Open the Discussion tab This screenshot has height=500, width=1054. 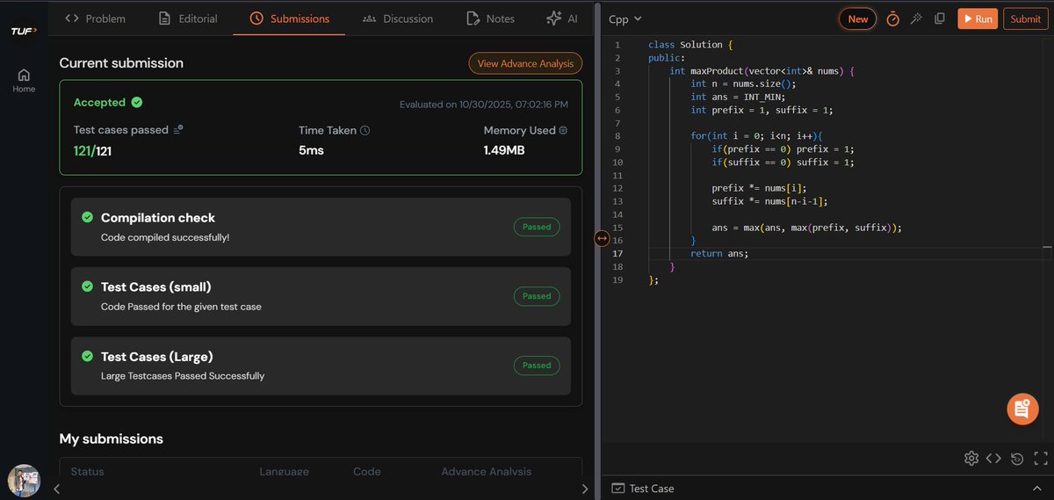[x=397, y=18]
